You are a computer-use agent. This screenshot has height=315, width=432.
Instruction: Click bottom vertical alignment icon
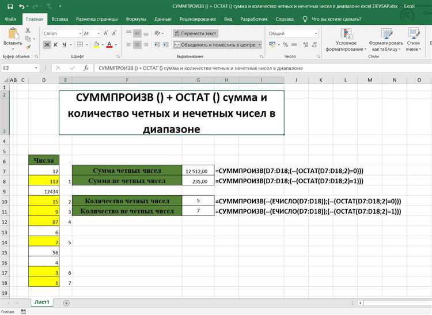(146, 33)
